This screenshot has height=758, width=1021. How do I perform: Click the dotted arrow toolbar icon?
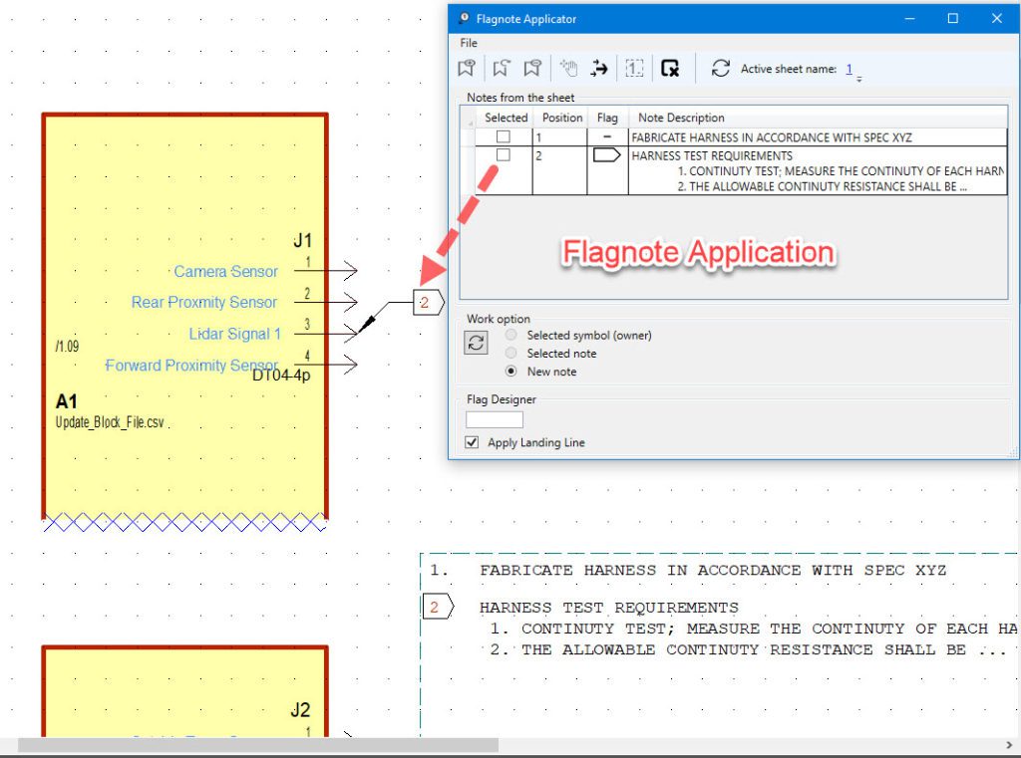[599, 69]
